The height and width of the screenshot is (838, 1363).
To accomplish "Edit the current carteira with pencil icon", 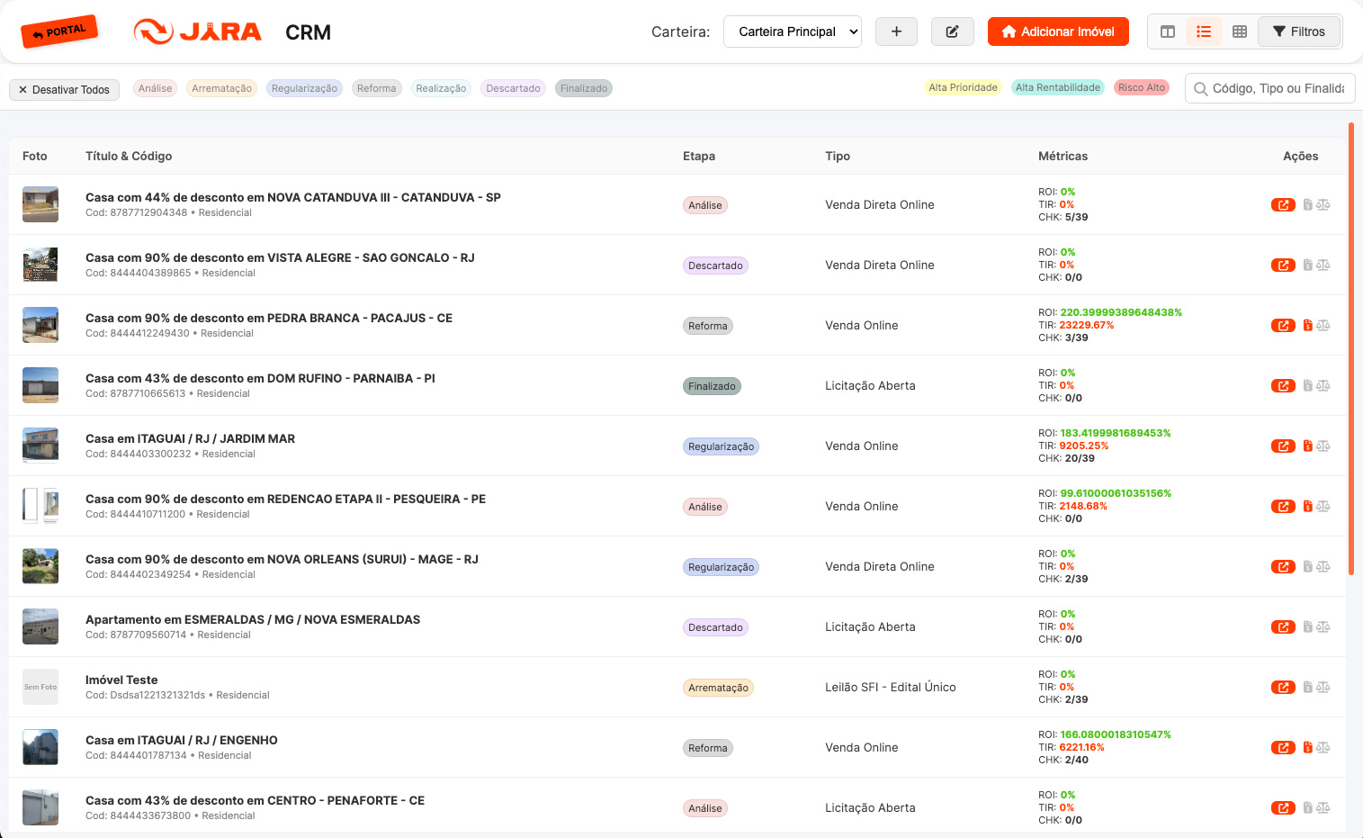I will 952,32.
